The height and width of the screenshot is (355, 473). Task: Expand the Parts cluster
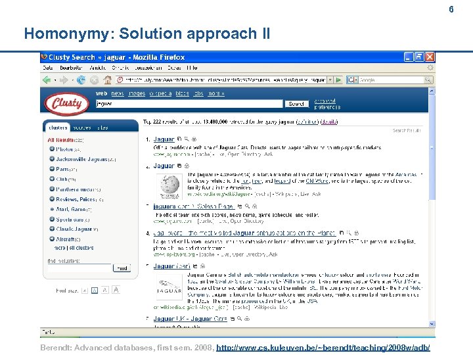(52, 169)
